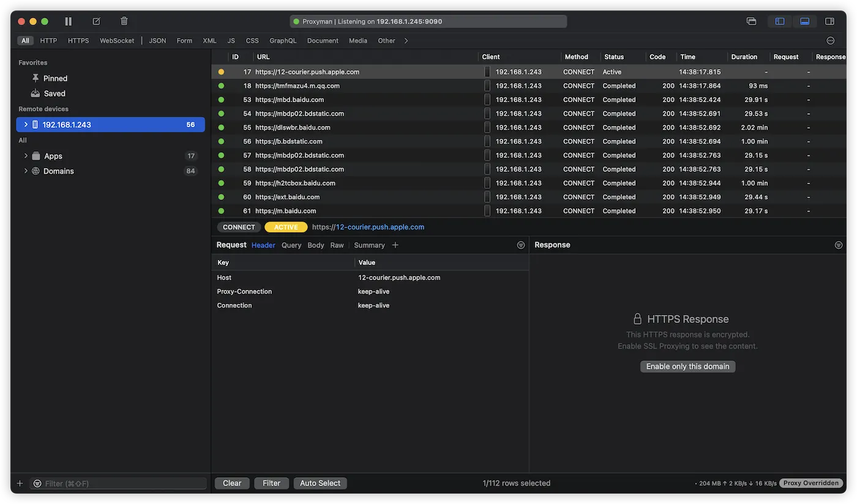
Task: Click the Domains globe icon
Action: pos(36,171)
